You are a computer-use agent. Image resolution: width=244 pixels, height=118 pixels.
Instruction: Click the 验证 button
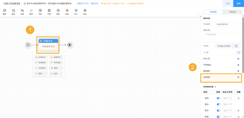point(228,3)
